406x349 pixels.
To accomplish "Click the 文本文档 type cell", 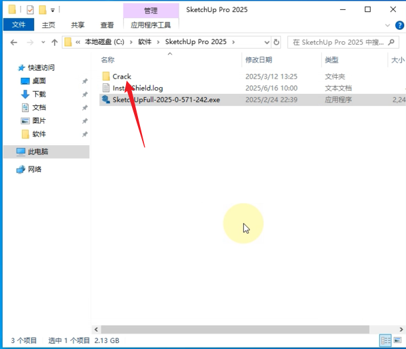I will click(x=339, y=88).
